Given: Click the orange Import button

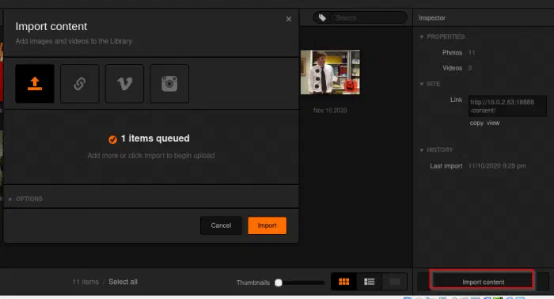Looking at the screenshot, I should [268, 225].
